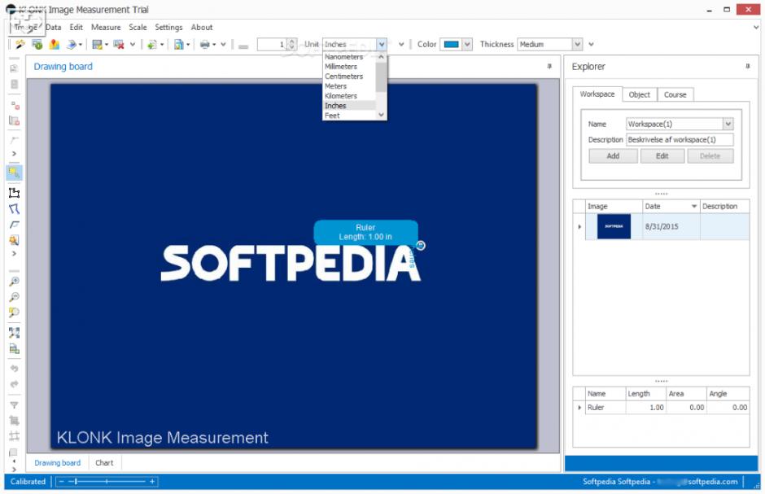The height and width of the screenshot is (494, 765).
Task: Choose Feet in the Unit list
Action: click(332, 116)
